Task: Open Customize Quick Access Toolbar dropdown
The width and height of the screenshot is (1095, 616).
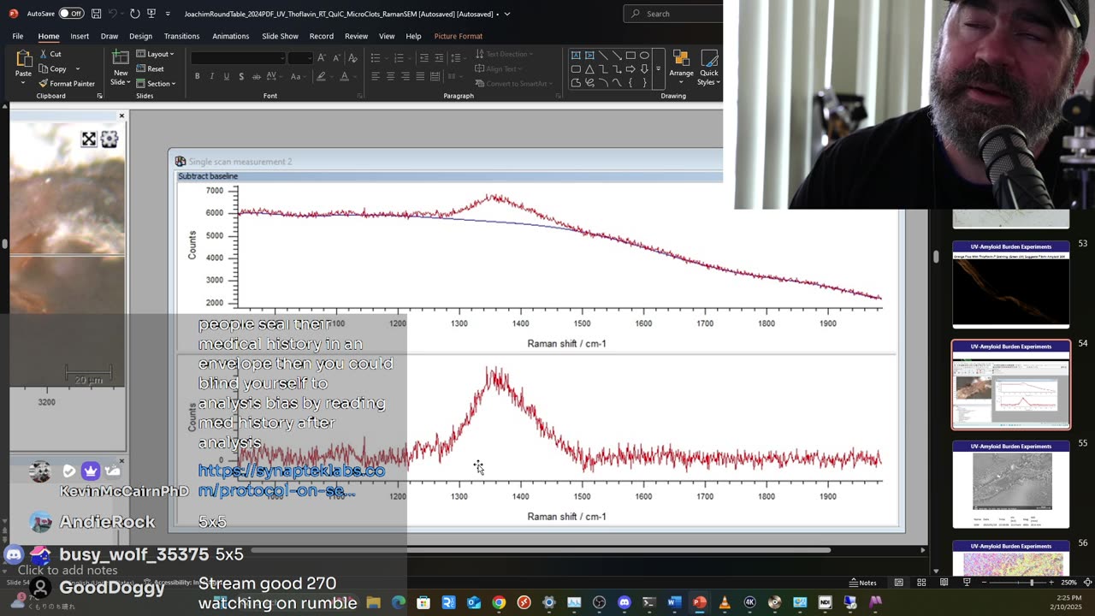Action: [168, 14]
